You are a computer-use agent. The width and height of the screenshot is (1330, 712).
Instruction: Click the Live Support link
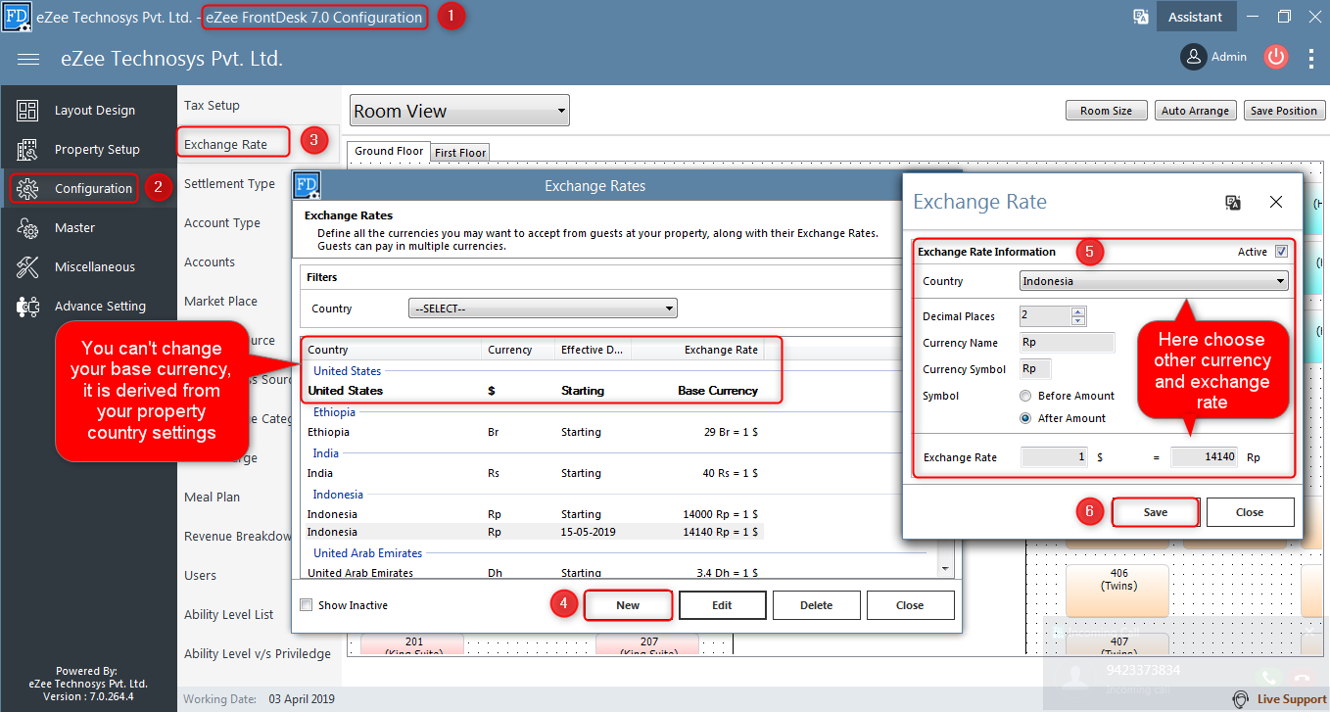(x=1292, y=699)
